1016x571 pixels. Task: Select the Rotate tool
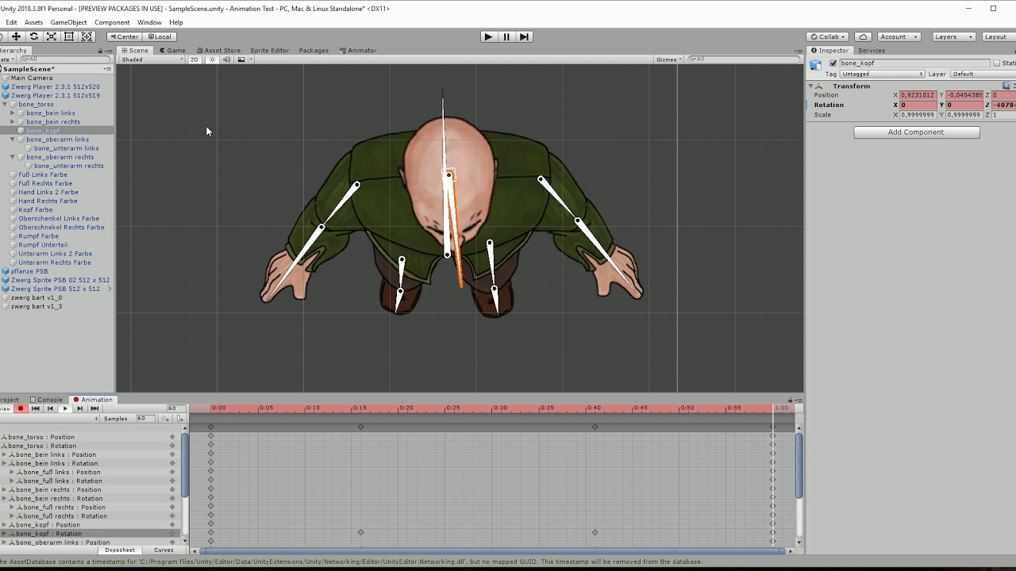pyautogui.click(x=34, y=36)
